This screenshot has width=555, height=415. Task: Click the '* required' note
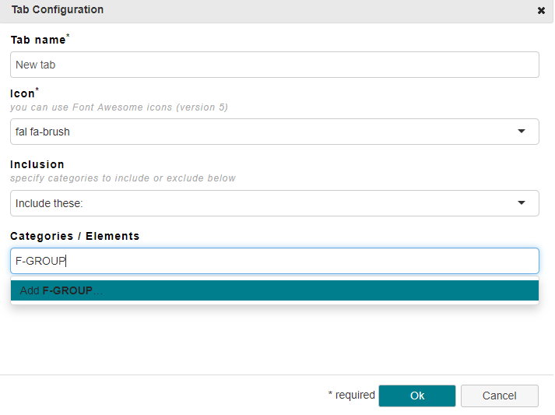[x=352, y=395]
